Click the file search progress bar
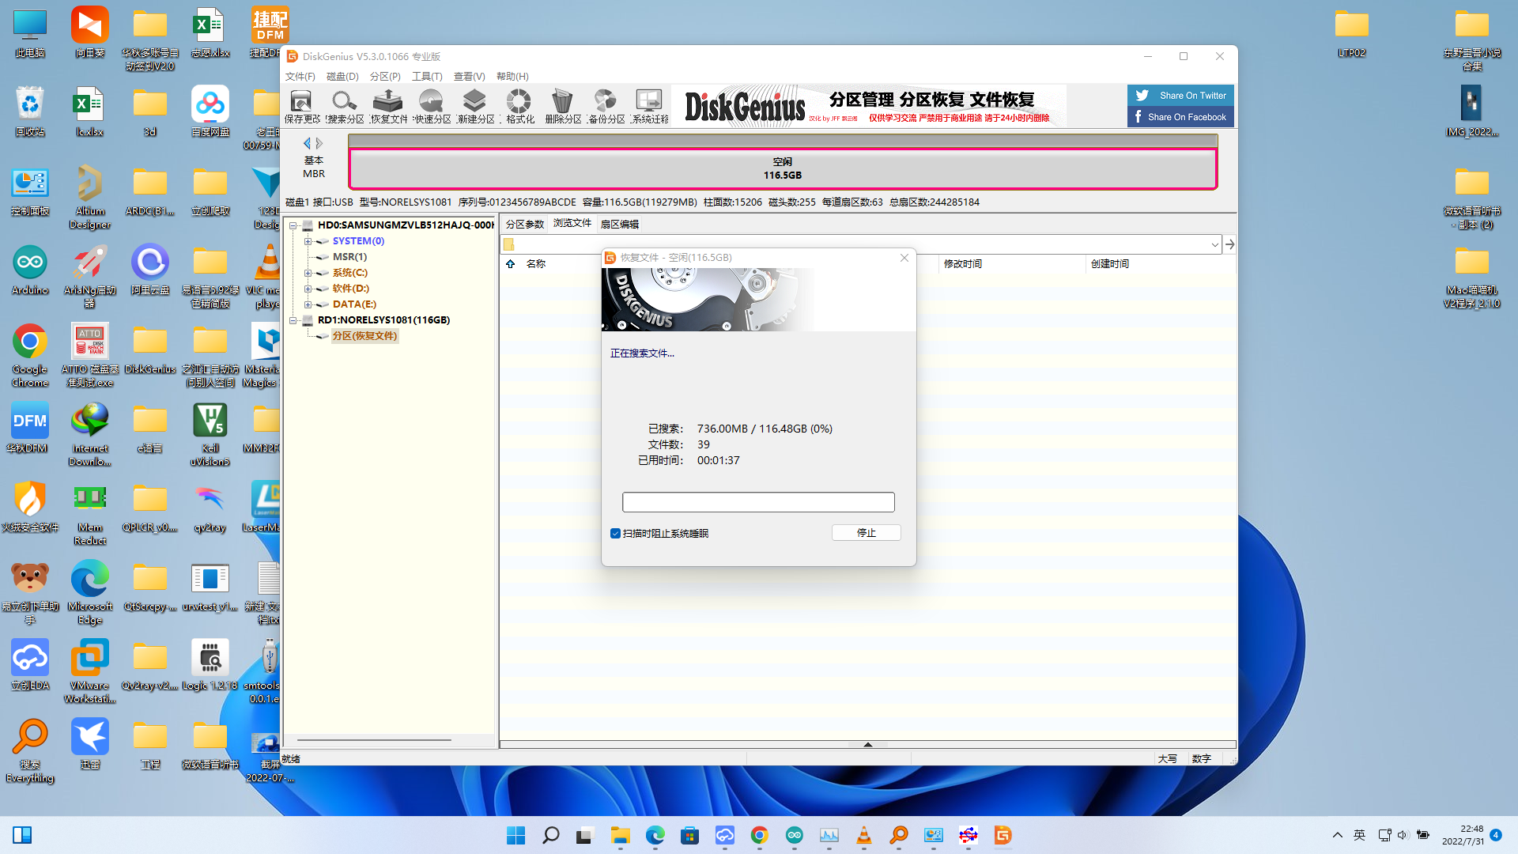Viewport: 1518px width, 854px height. 758,502
